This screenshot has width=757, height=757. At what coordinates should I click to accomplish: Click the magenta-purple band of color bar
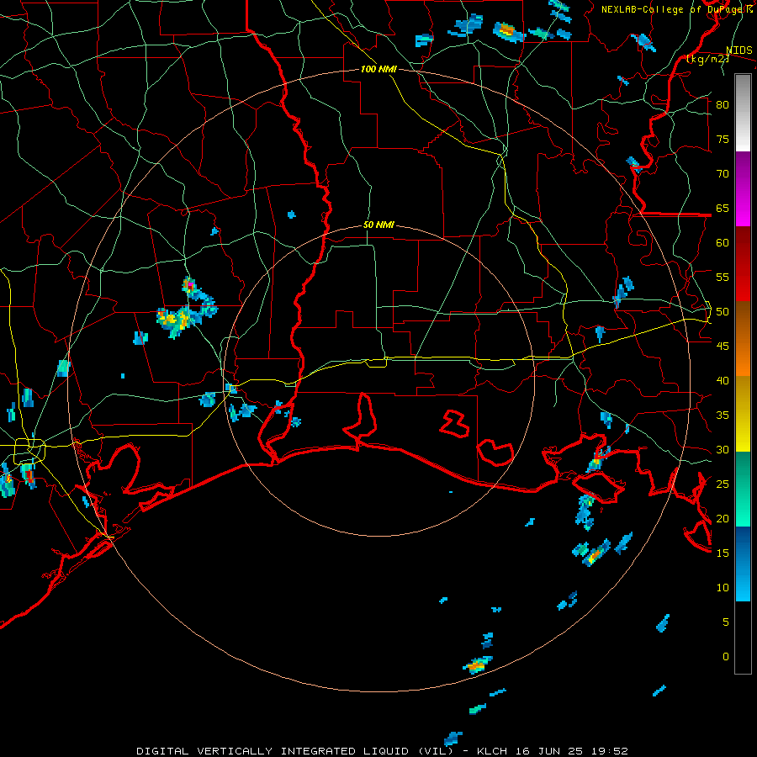743,189
